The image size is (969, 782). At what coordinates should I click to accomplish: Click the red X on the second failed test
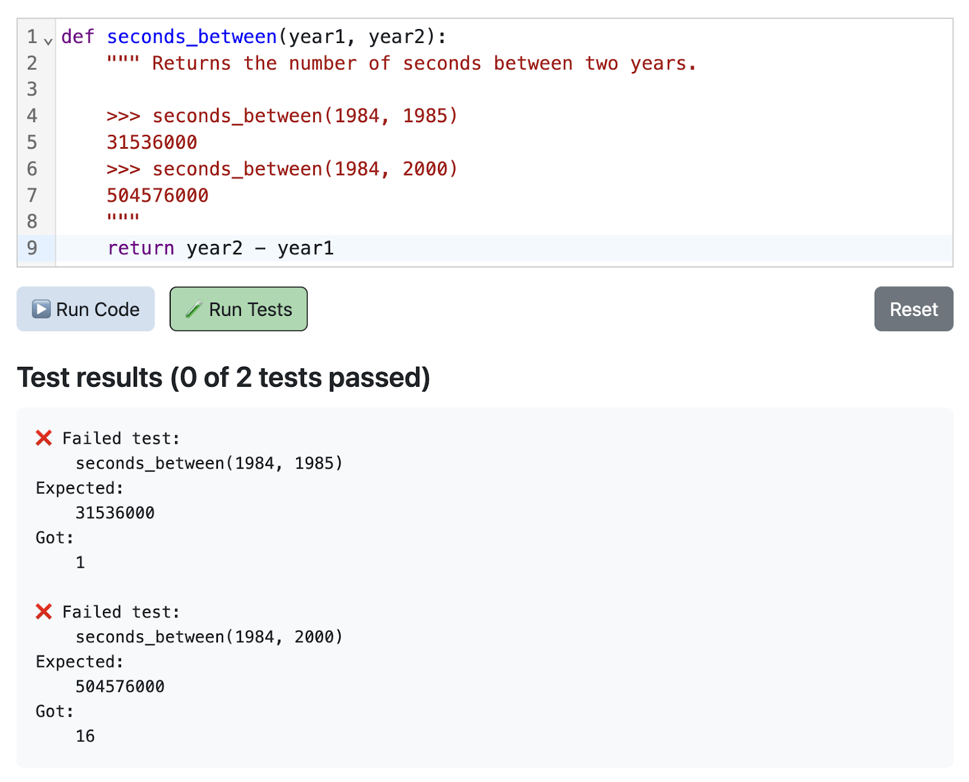click(44, 611)
